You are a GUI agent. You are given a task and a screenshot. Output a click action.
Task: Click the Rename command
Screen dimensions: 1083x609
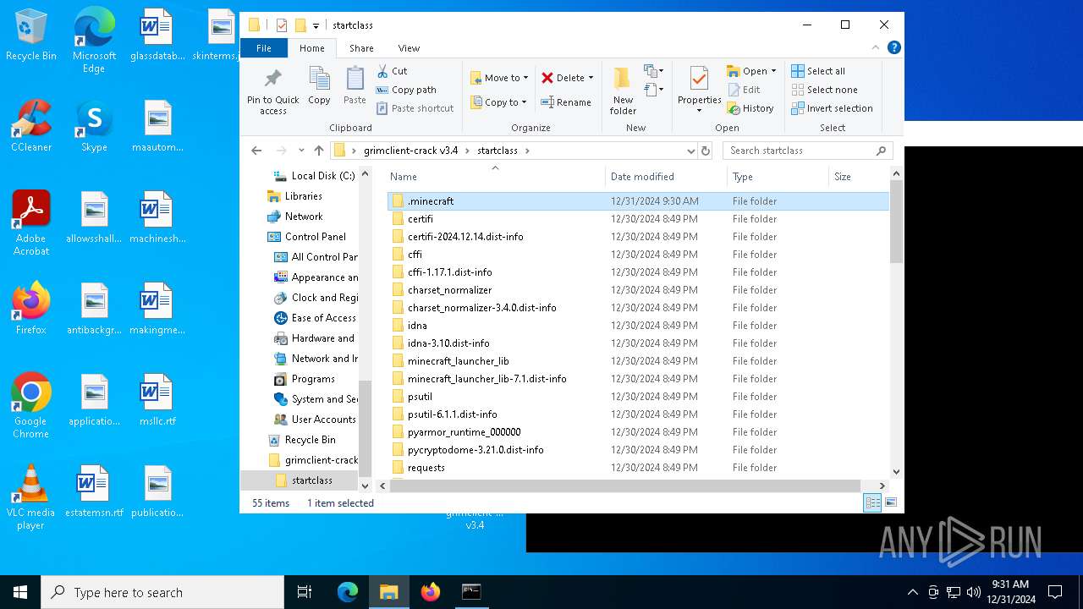[566, 102]
